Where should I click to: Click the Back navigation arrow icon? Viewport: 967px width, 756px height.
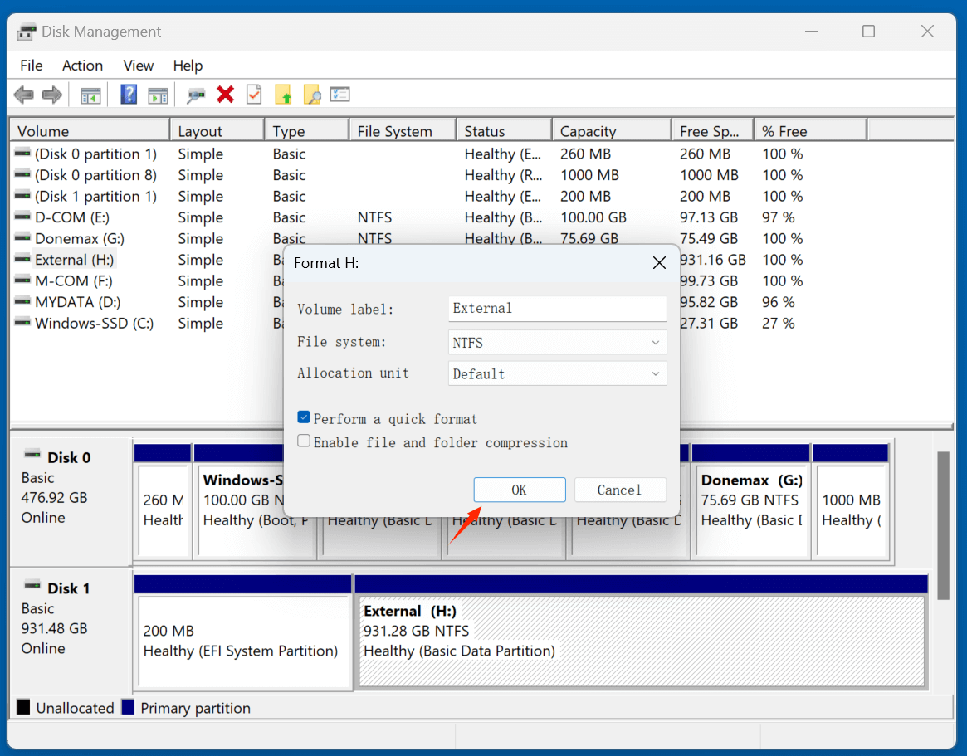pyautogui.click(x=23, y=94)
